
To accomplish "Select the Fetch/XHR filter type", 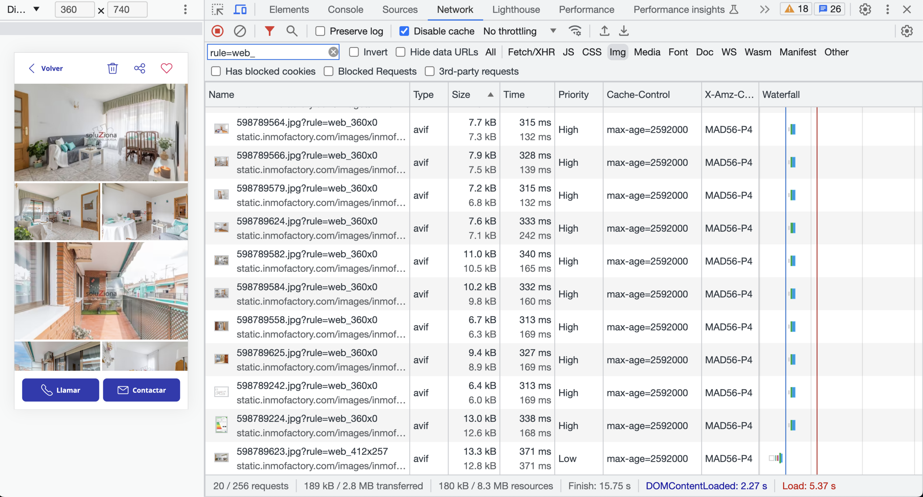I will coord(531,52).
